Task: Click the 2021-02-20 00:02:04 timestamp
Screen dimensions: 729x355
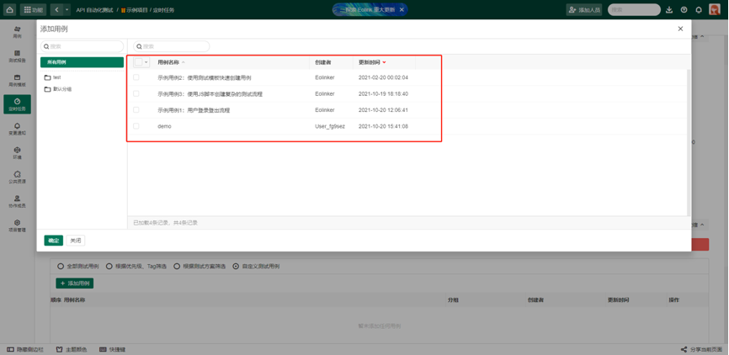Action: click(383, 77)
